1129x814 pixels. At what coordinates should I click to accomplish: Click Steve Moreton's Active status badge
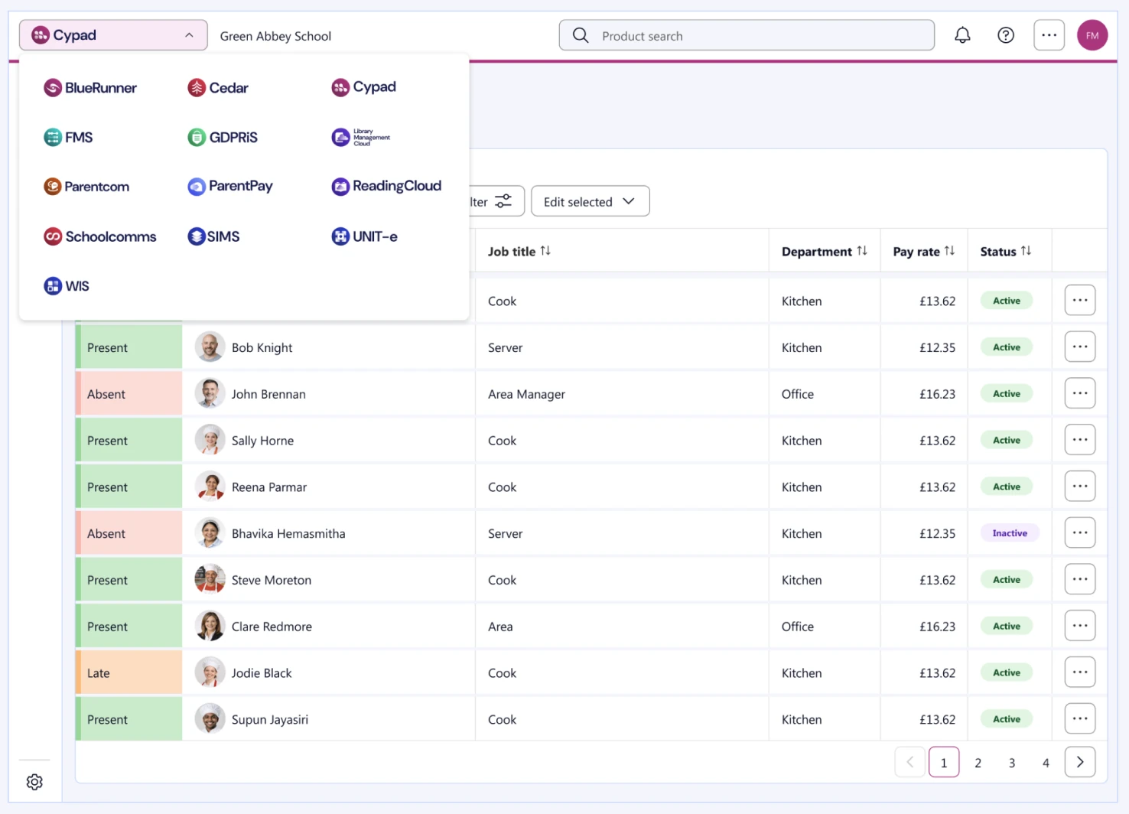(1007, 580)
